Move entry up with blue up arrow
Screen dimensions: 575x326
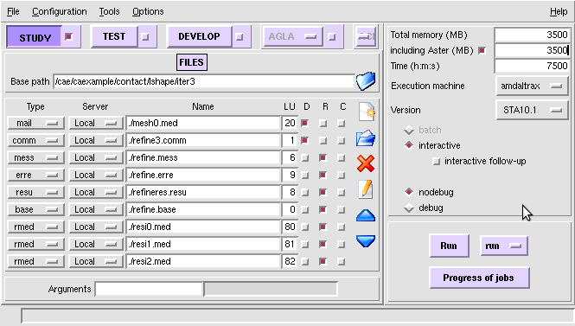[366, 215]
